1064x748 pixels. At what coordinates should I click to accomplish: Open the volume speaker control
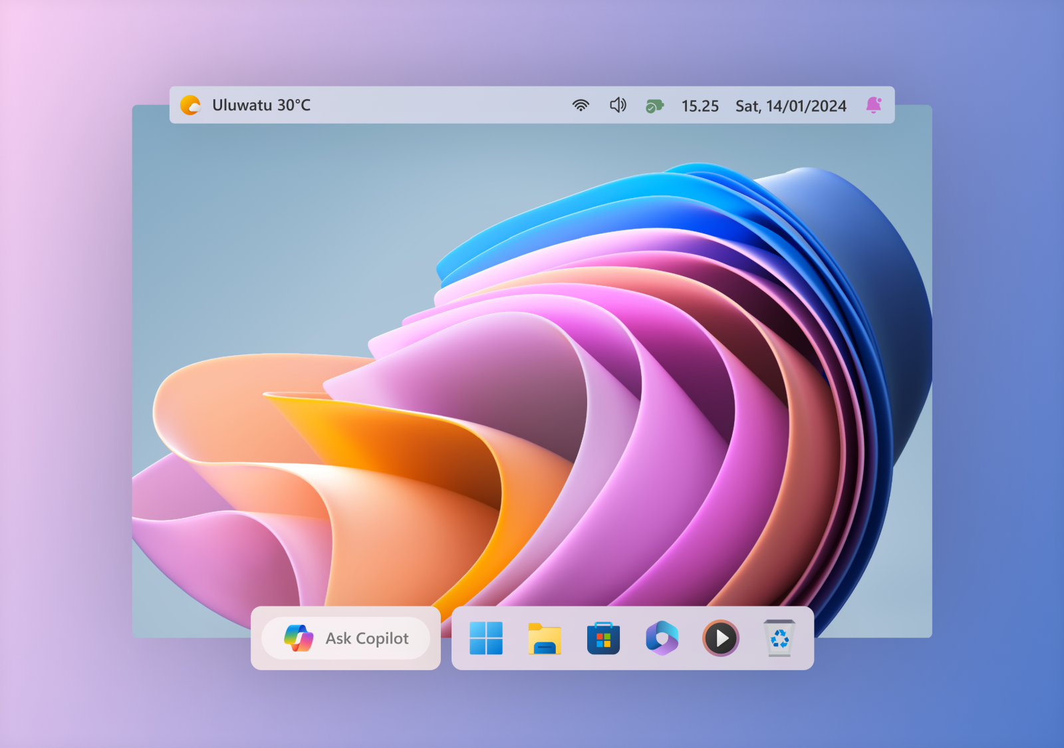tap(618, 105)
